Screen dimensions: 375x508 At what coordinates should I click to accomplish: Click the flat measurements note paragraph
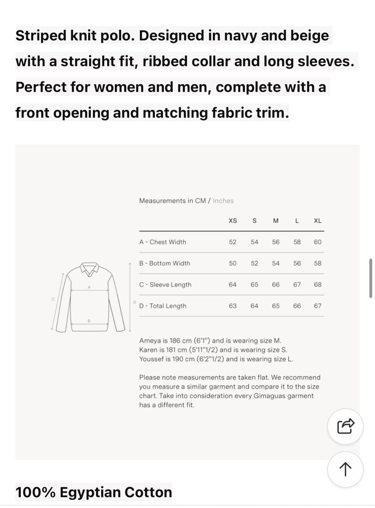pos(230,391)
